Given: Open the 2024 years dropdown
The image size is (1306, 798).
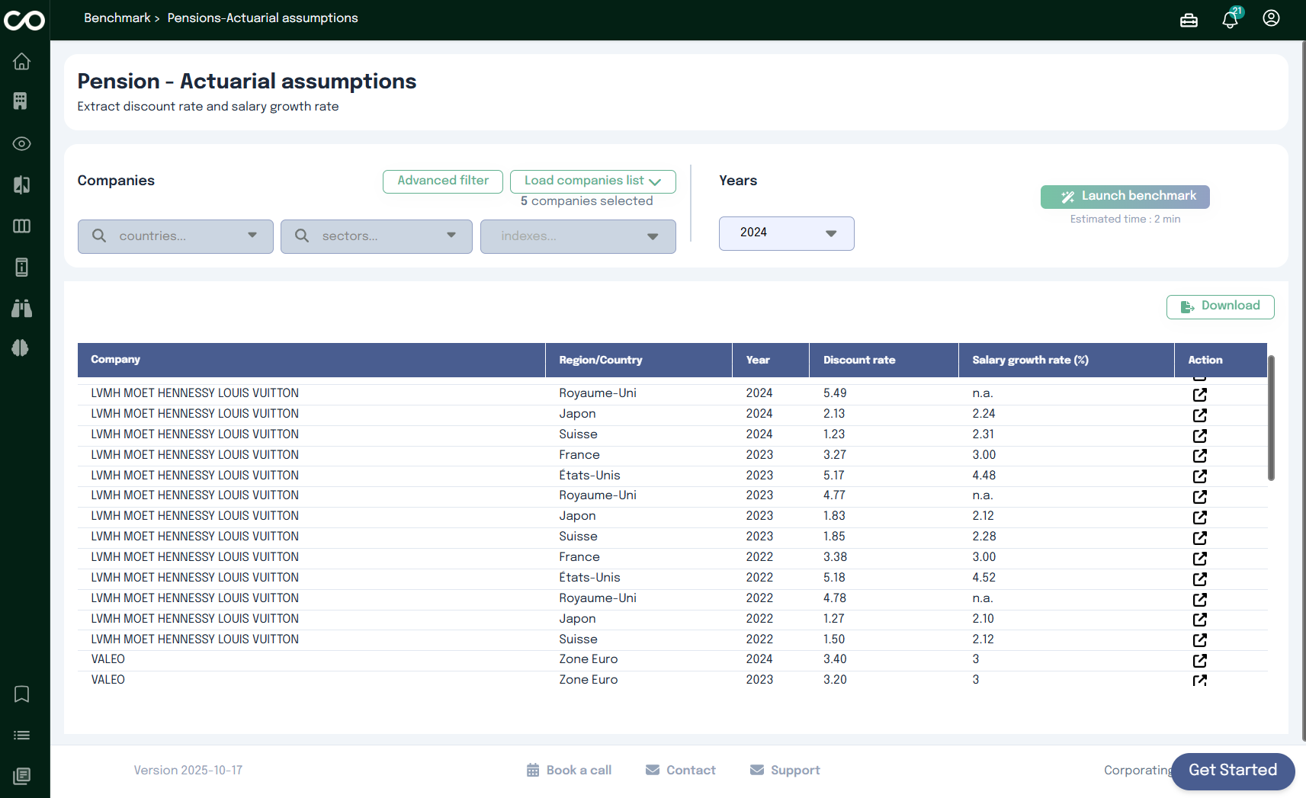Looking at the screenshot, I should coord(786,233).
